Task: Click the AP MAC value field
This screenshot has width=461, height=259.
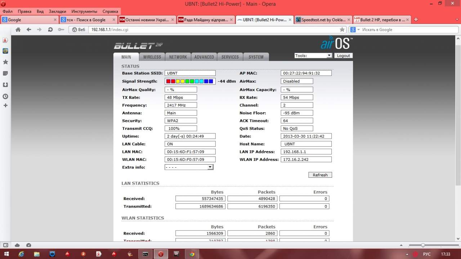Action: [306, 73]
